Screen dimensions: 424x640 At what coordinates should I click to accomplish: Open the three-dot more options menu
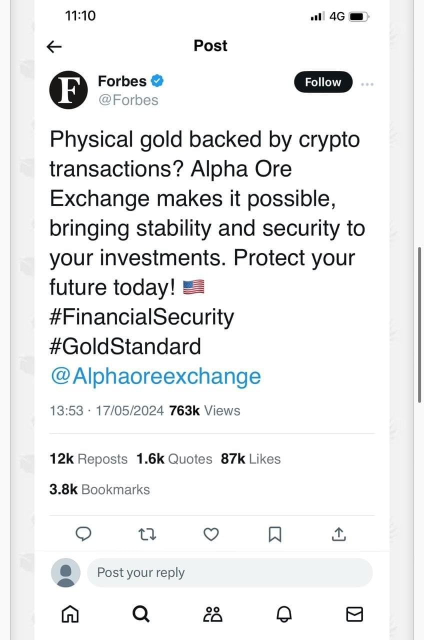tap(367, 84)
